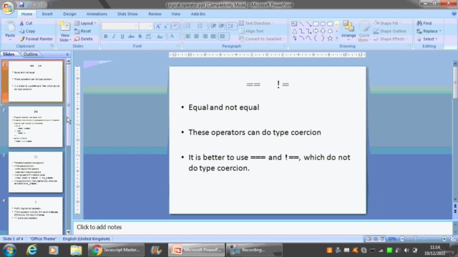The width and height of the screenshot is (458, 257).
Task: Click the Shape Effects button
Action: coord(391,39)
